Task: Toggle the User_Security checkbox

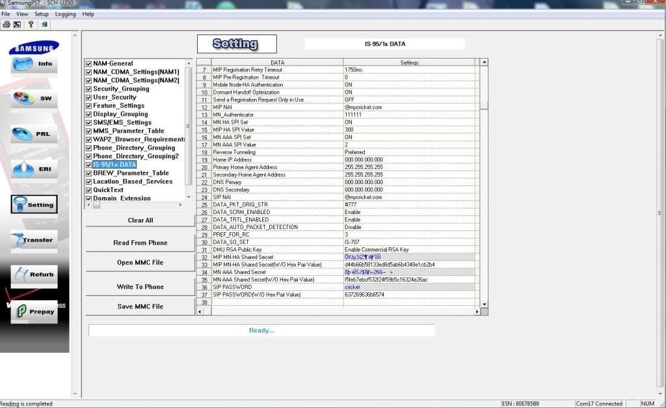Action: (88, 98)
